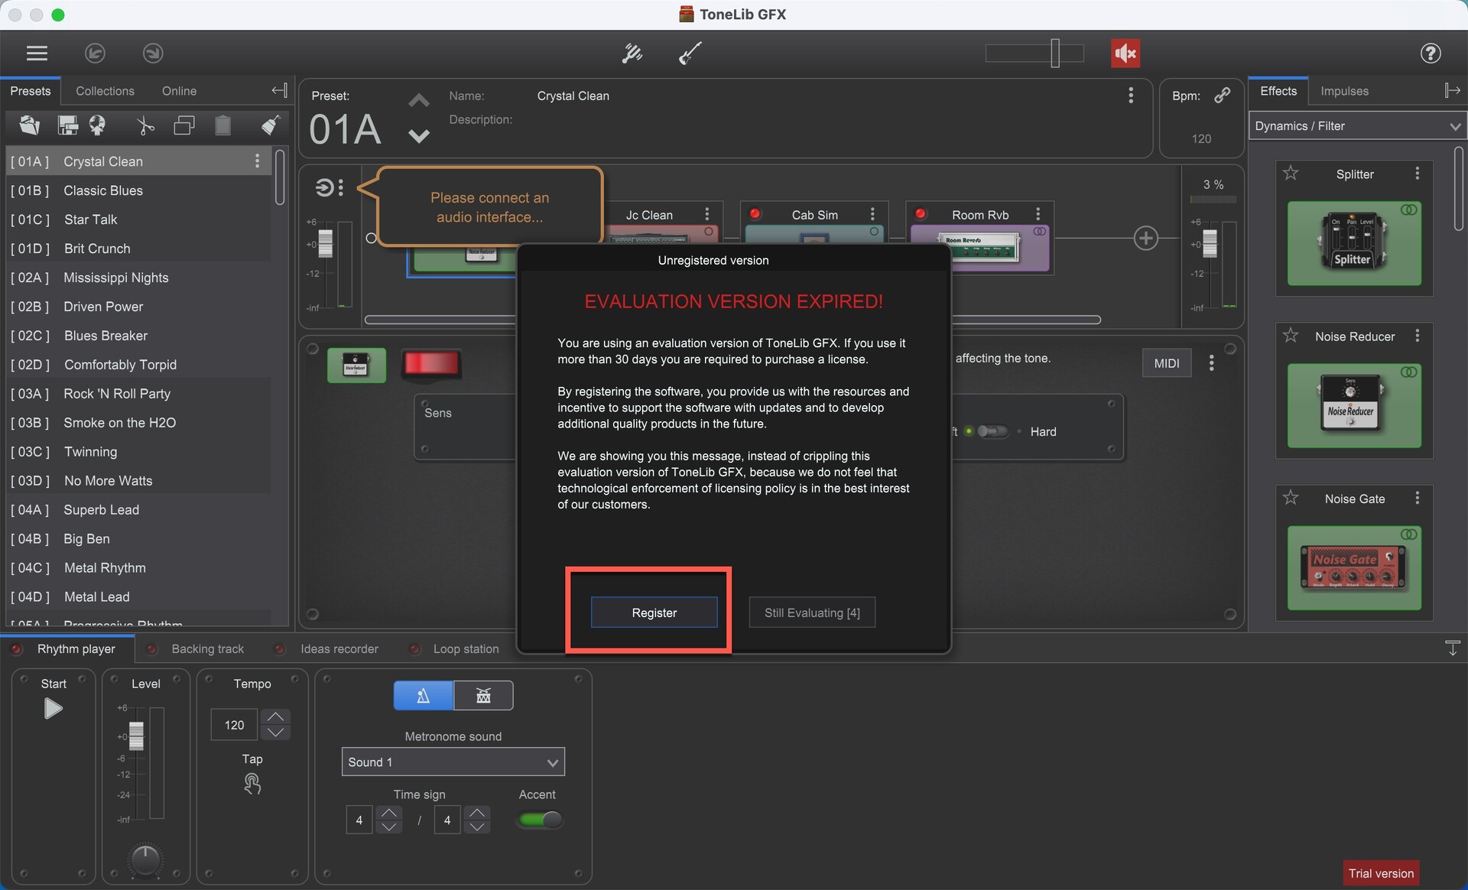
Task: Click the master volume slider in toolbar
Action: click(1054, 53)
